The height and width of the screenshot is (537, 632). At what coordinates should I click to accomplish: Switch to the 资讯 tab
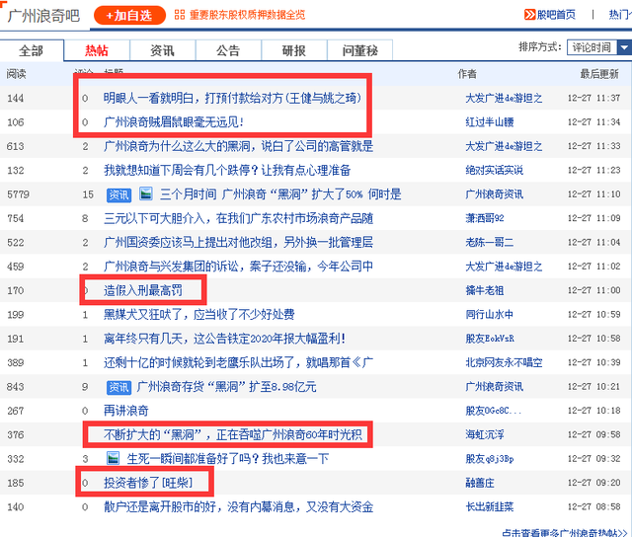pyautogui.click(x=162, y=50)
